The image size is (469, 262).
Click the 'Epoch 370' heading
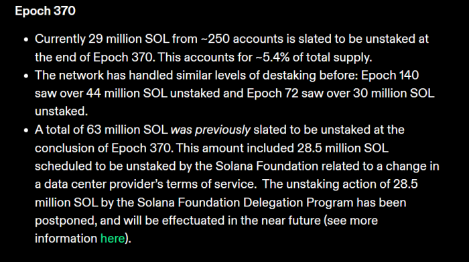[45, 11]
